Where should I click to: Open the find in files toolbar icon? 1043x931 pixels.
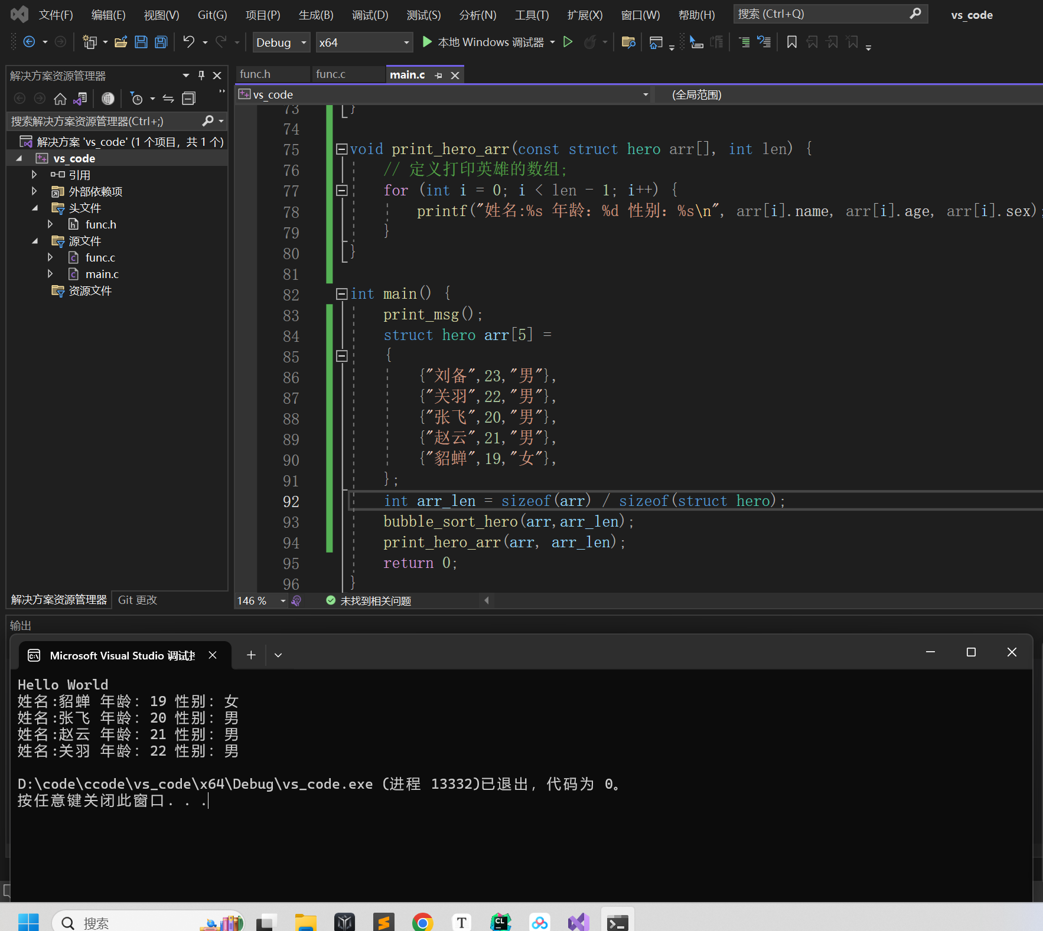point(628,42)
